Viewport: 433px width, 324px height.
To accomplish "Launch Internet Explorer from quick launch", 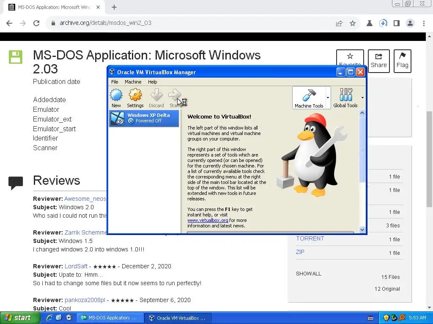I will pyautogui.click(x=49, y=318).
